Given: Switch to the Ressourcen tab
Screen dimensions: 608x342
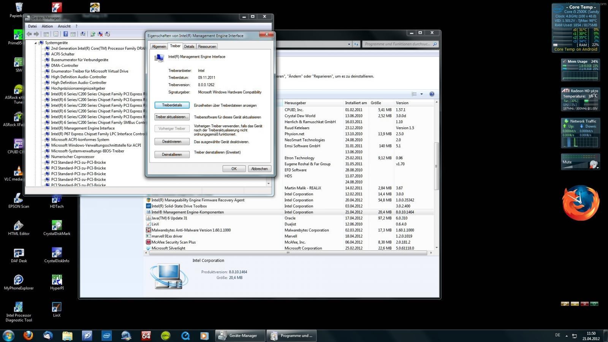Looking at the screenshot, I should 207,46.
